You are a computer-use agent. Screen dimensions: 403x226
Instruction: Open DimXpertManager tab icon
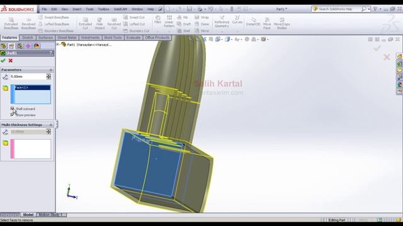click(28, 46)
